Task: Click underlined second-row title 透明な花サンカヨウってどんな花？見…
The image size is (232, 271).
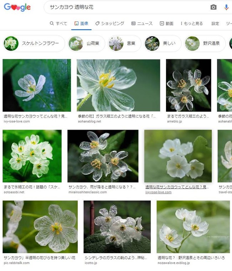Action: [177, 187]
